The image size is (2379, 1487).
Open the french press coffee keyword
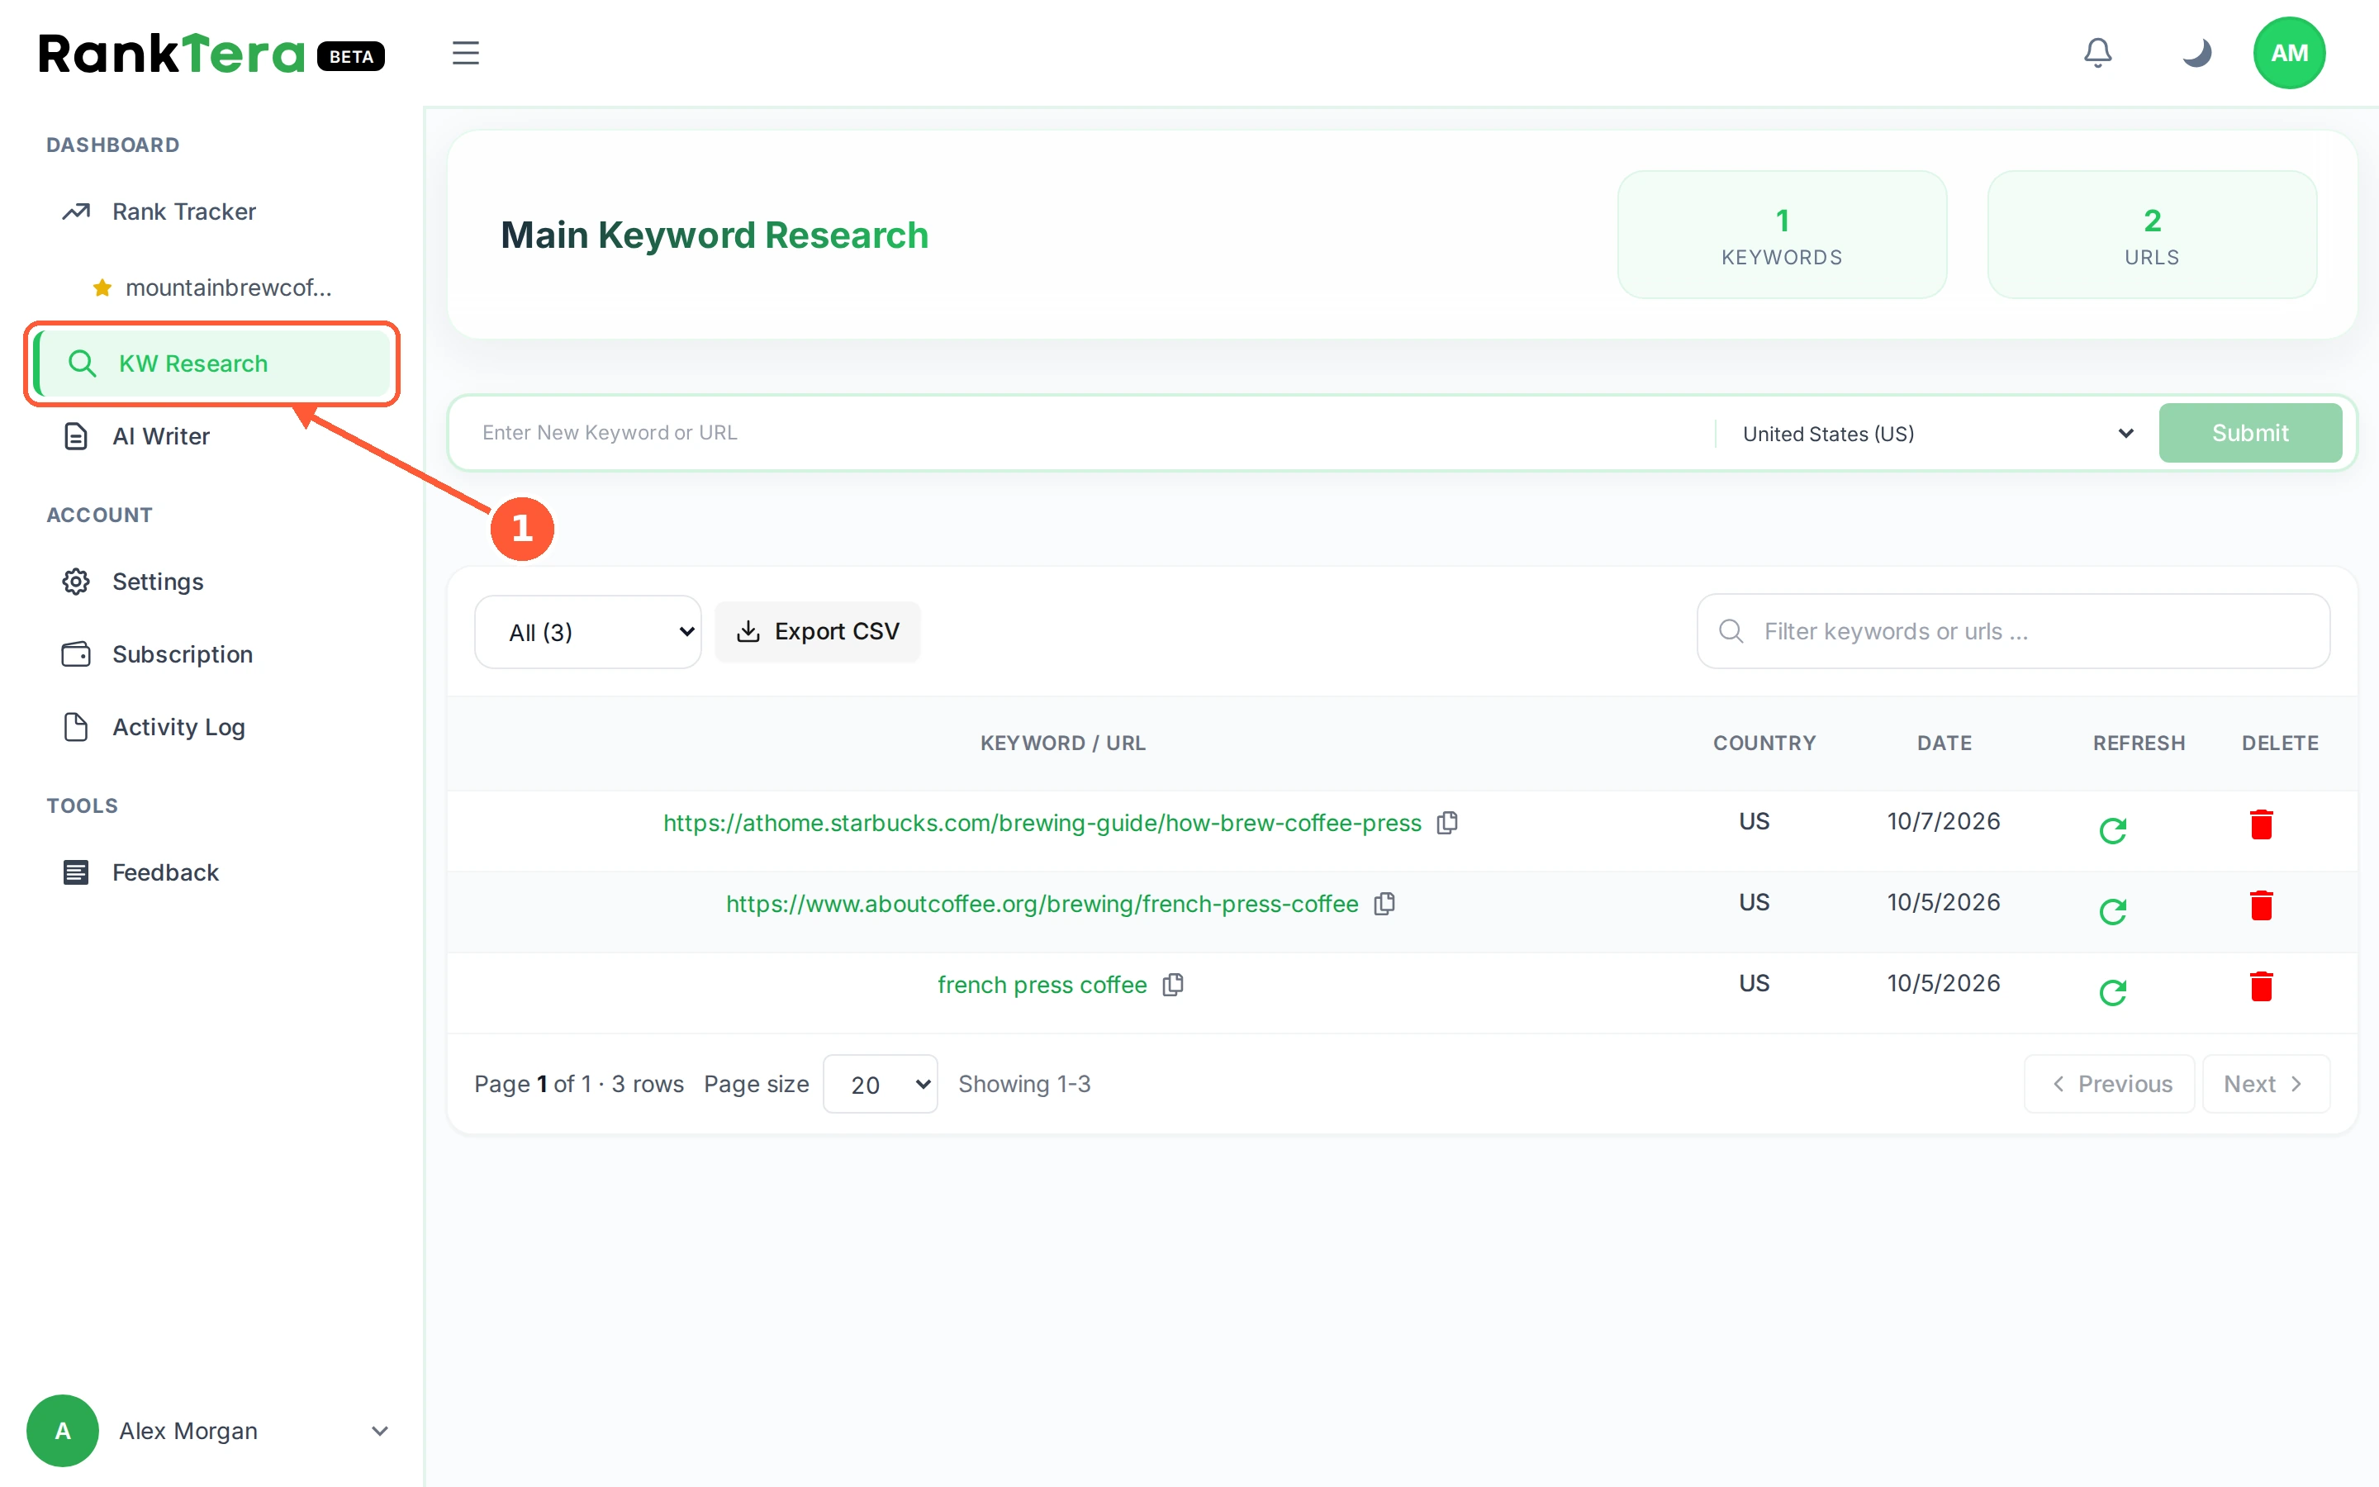1042,985
